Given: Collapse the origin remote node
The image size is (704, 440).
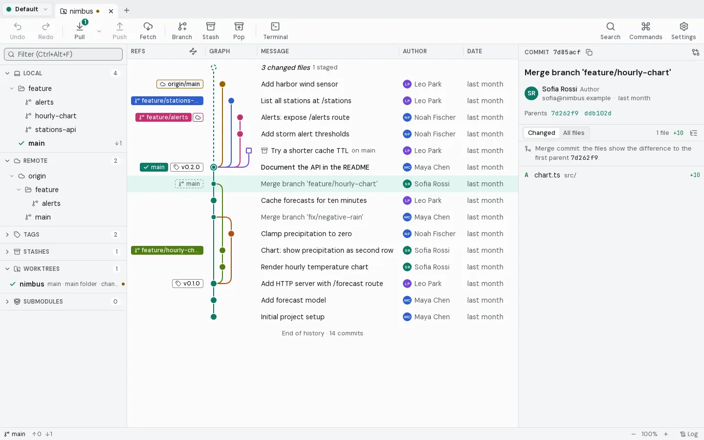Looking at the screenshot, I should 12,176.
